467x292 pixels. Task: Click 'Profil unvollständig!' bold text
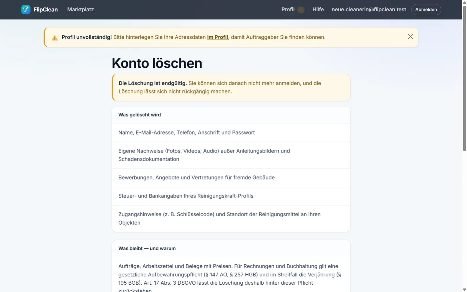coord(87,37)
